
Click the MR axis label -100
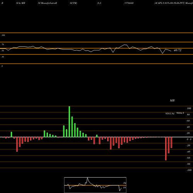[x=189, y=170]
